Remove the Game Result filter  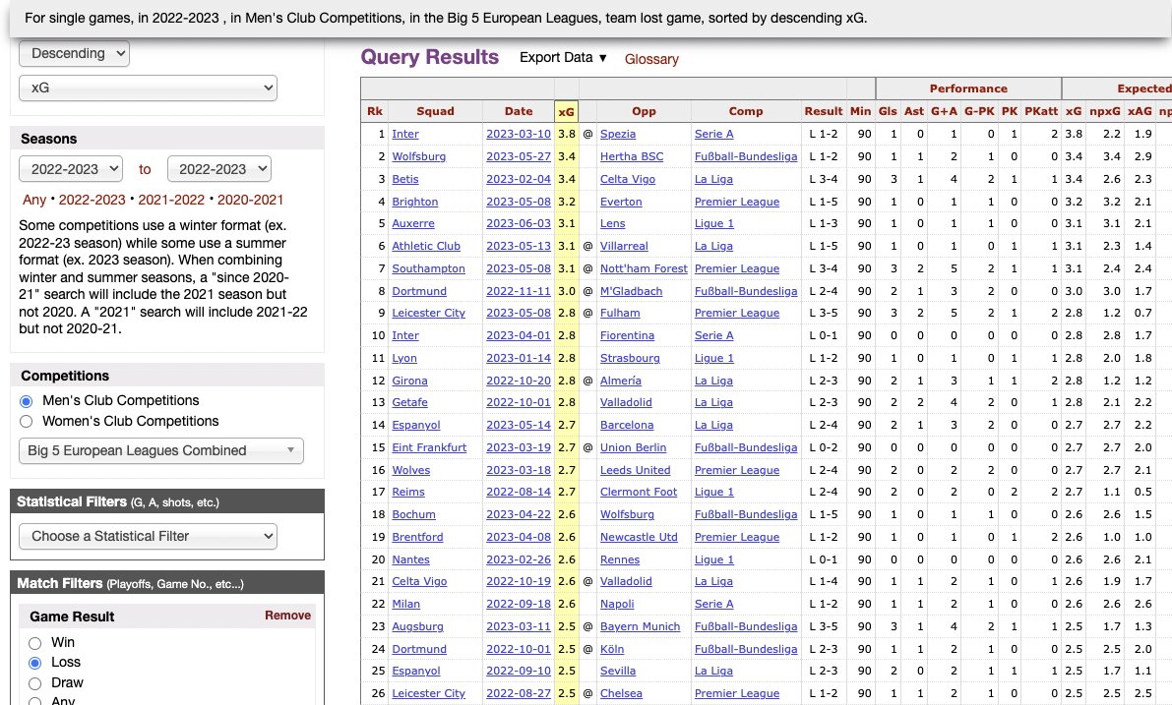[287, 616]
